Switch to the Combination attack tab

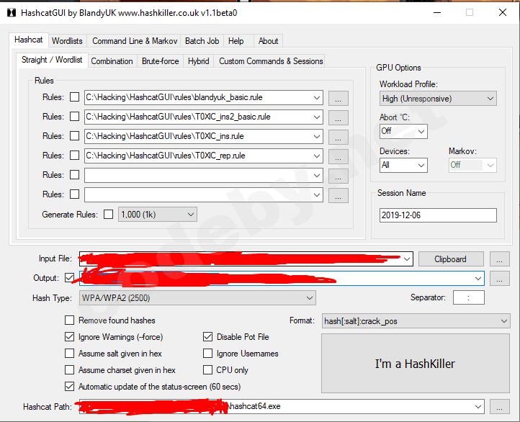click(x=112, y=61)
